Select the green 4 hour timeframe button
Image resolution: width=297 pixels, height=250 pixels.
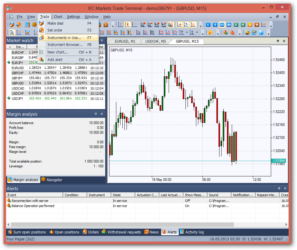(x=243, y=25)
